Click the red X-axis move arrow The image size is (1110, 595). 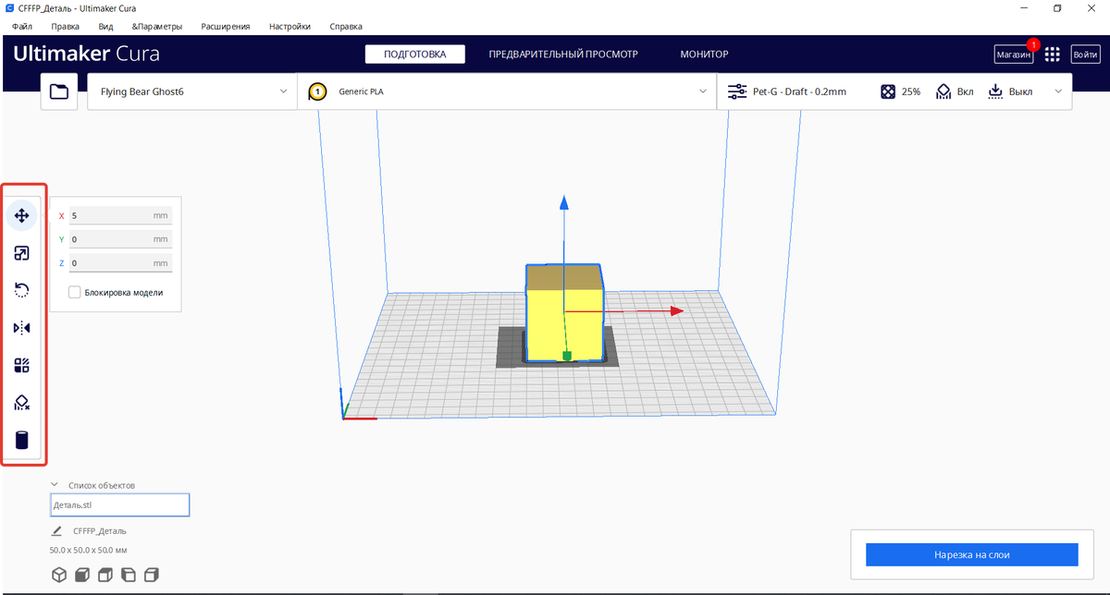[676, 311]
